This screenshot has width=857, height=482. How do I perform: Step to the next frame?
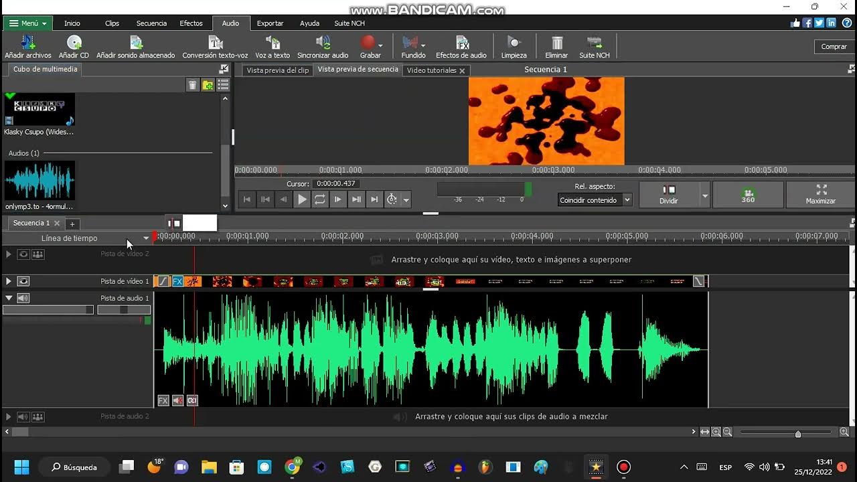338,199
